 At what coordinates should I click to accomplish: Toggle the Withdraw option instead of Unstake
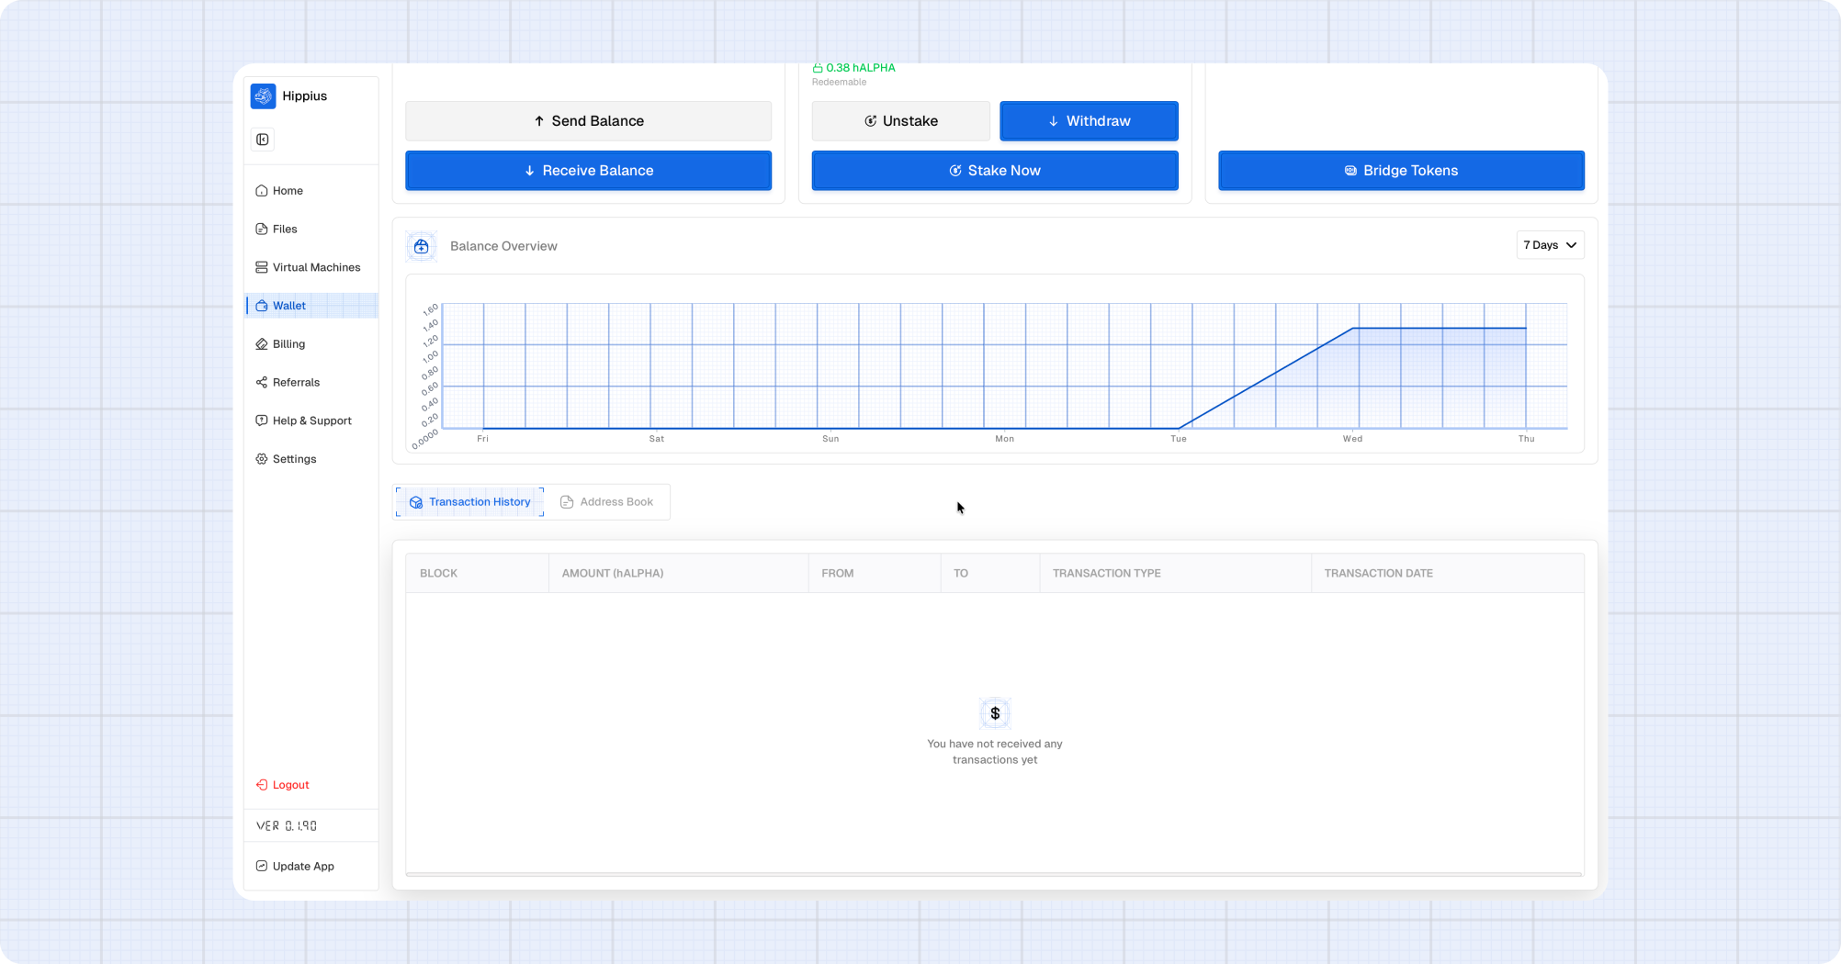click(x=1089, y=120)
